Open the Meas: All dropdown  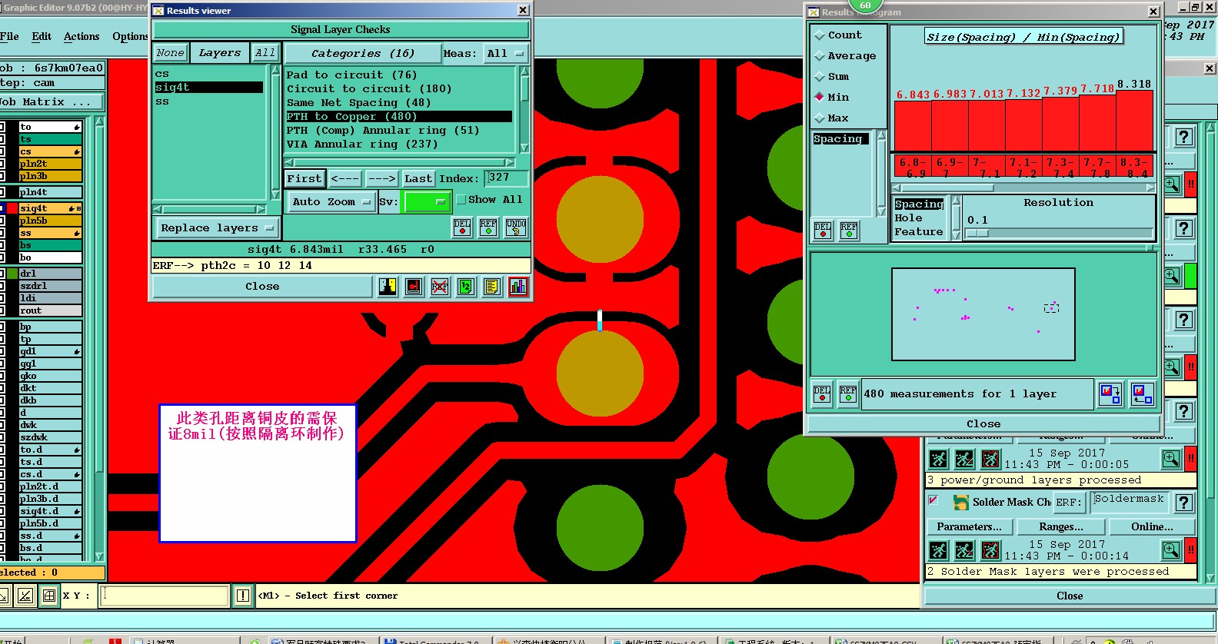pyautogui.click(x=505, y=54)
